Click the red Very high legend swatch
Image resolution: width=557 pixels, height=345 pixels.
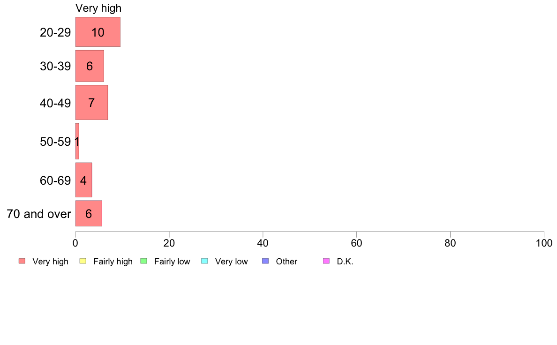(x=22, y=261)
